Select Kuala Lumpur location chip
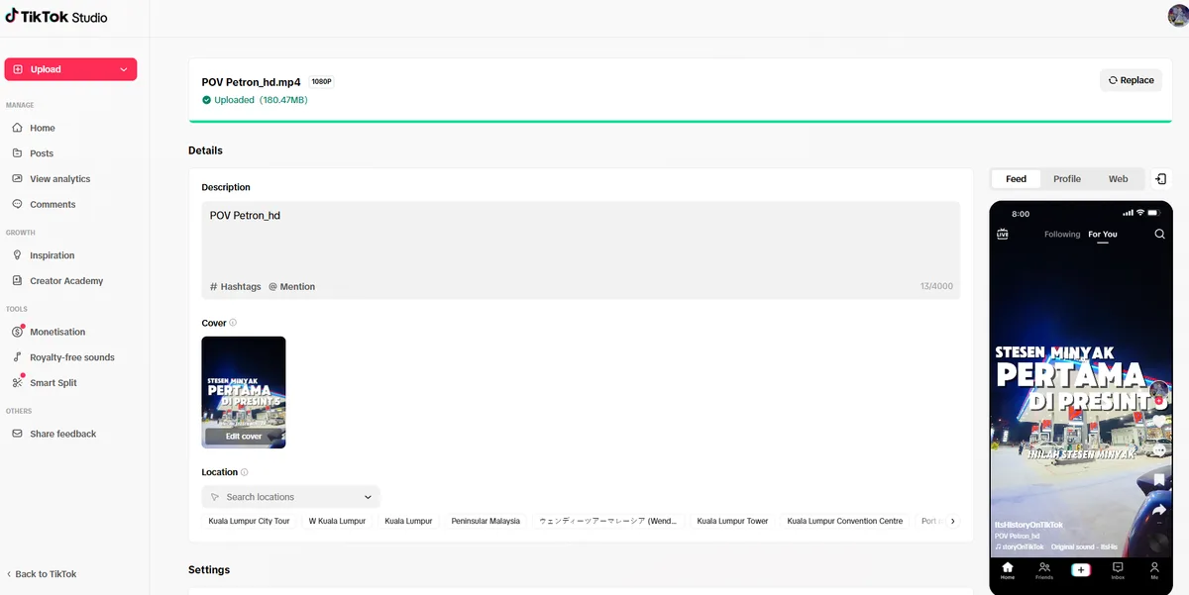 (x=408, y=521)
